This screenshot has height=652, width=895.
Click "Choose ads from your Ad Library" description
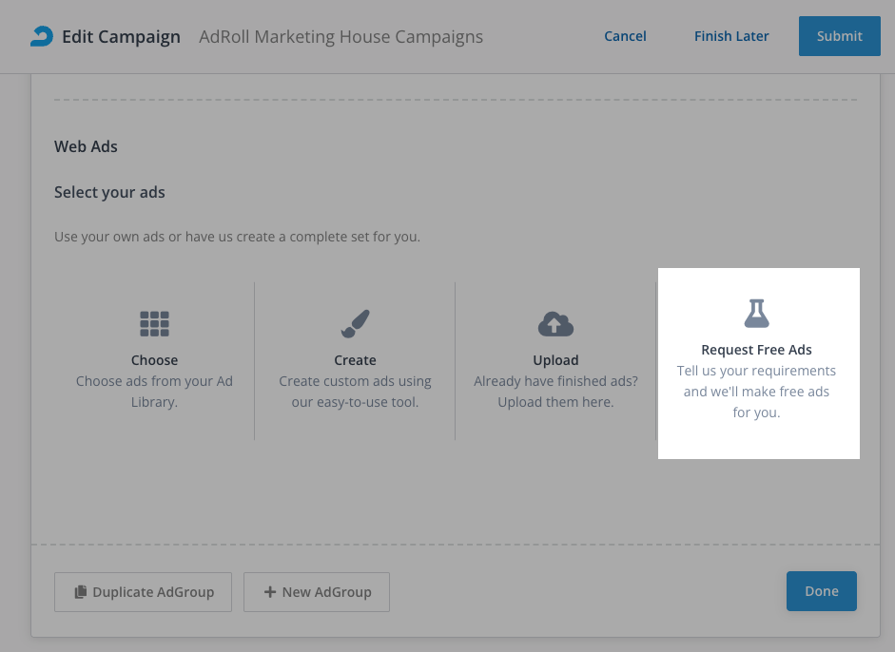pos(154,392)
